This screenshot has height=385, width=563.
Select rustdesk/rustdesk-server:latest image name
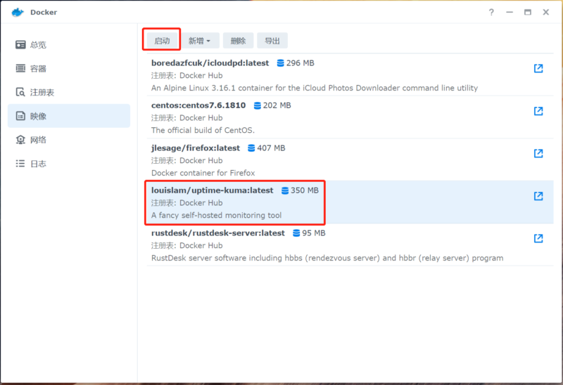pos(218,233)
